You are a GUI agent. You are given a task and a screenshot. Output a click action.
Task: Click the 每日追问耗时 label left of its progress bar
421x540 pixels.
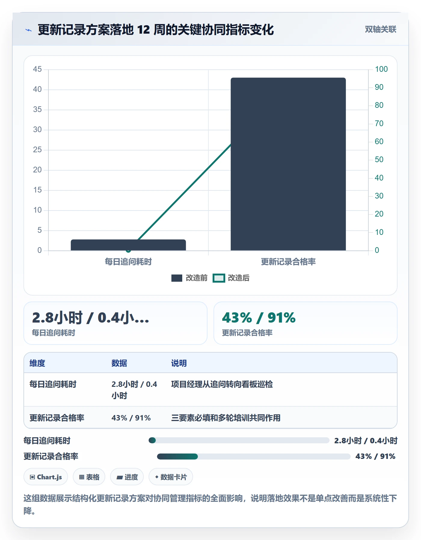point(47,441)
